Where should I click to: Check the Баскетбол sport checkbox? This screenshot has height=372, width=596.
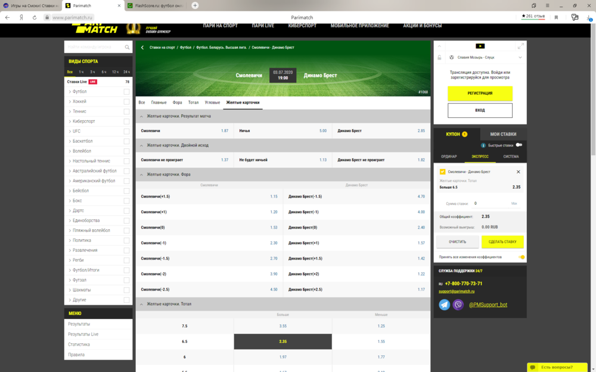126,141
